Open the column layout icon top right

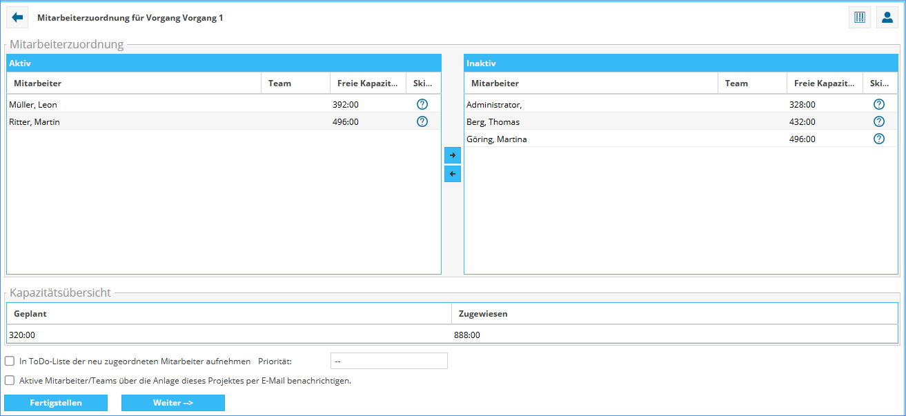pos(859,17)
